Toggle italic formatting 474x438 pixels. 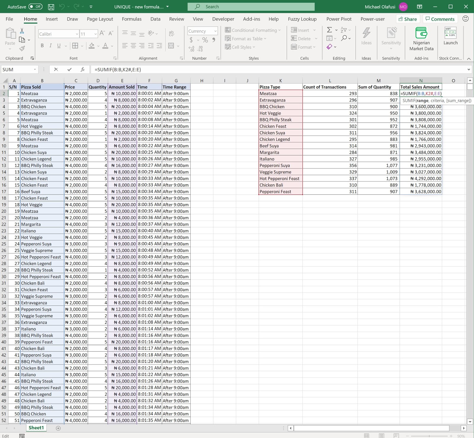50,46
